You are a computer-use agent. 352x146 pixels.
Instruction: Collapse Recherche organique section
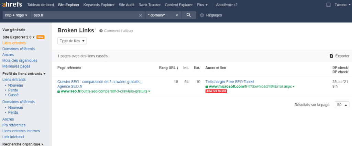[x=23, y=144]
